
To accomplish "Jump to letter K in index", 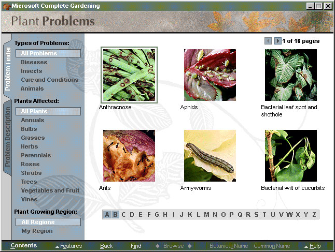I will point(190,214).
